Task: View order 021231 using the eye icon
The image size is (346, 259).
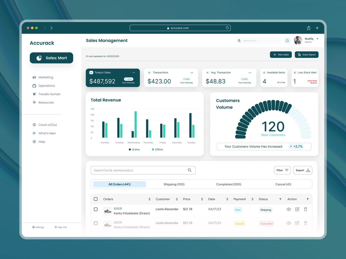Action: [289, 209]
